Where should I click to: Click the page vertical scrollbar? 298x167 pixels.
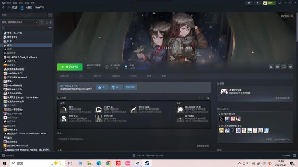coord(297,28)
